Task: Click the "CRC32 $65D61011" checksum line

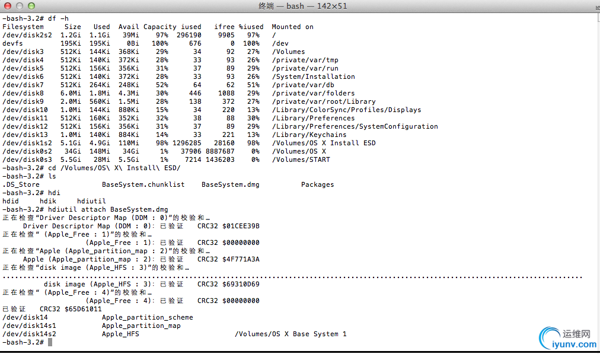Action: pyautogui.click(x=71, y=309)
